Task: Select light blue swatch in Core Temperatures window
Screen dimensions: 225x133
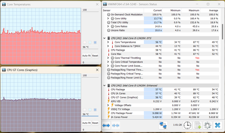Action: [90, 42]
